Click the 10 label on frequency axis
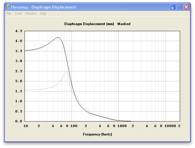This screenshot has width=195, height=148. (26, 126)
